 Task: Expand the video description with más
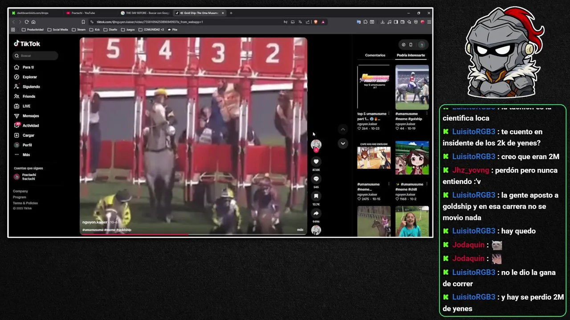pos(300,230)
